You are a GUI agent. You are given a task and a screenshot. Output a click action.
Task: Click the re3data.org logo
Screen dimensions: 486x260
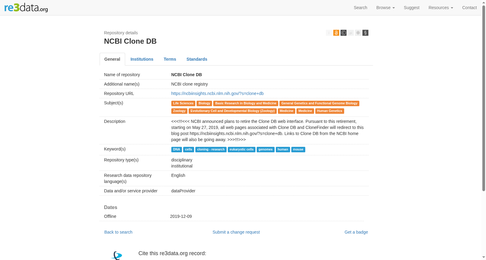tap(26, 8)
